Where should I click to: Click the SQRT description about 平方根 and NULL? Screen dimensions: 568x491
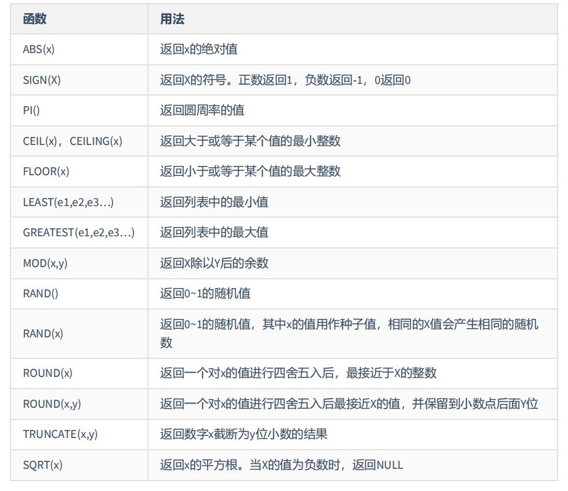tap(282, 465)
